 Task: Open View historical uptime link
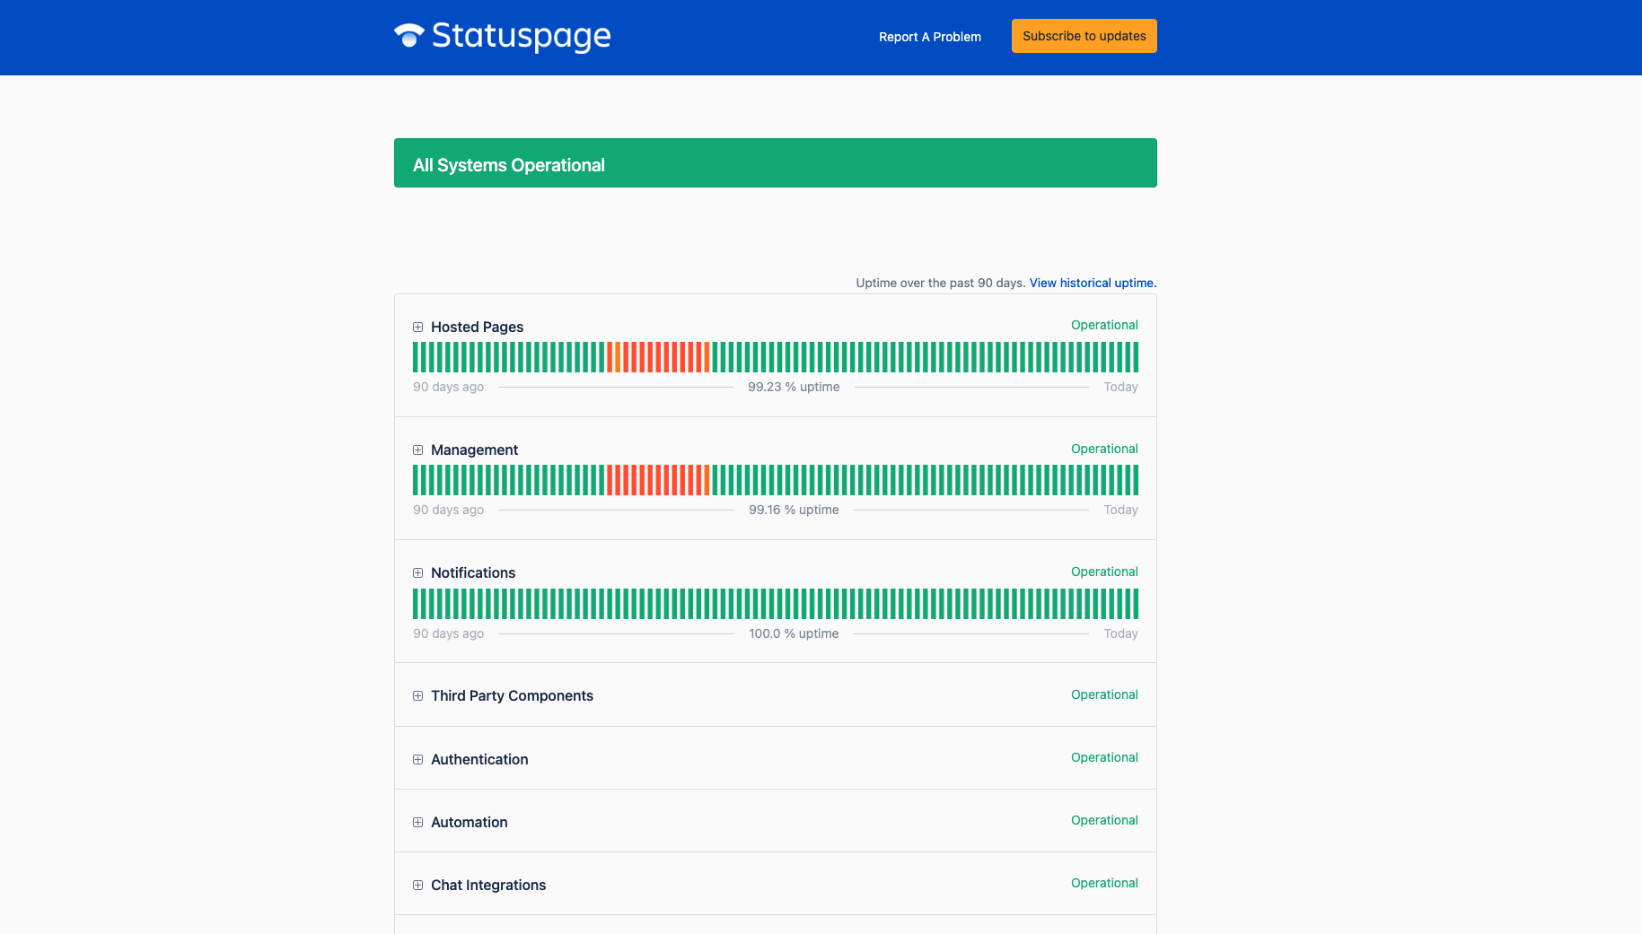pos(1092,283)
